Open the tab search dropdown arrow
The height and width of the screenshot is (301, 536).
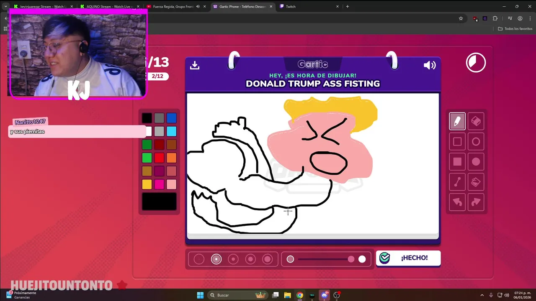click(x=6, y=7)
